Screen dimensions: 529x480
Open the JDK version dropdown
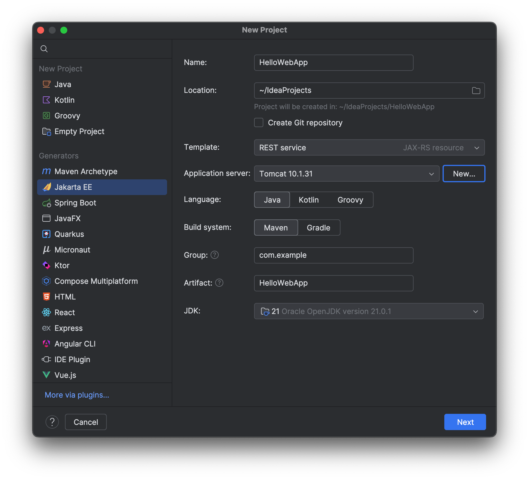click(369, 311)
